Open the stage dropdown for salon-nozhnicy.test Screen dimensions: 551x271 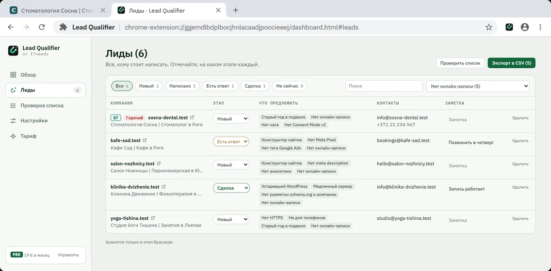pos(231,165)
